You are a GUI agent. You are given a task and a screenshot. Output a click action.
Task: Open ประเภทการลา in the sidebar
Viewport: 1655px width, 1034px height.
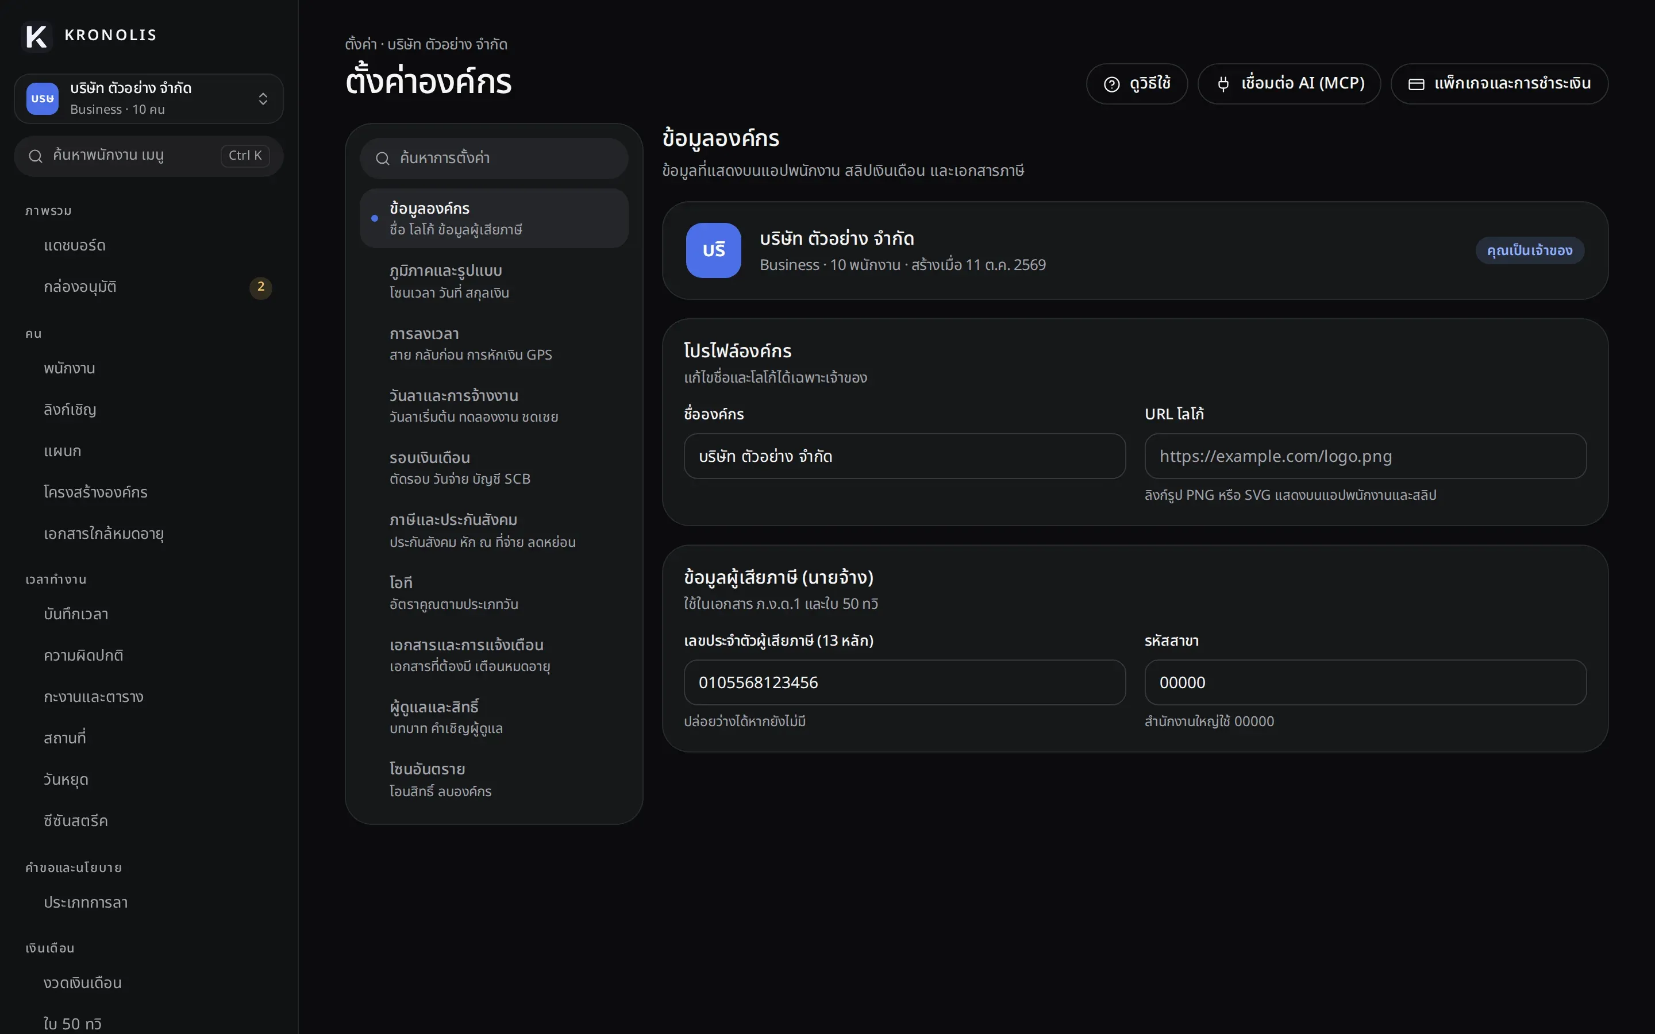tap(148, 902)
